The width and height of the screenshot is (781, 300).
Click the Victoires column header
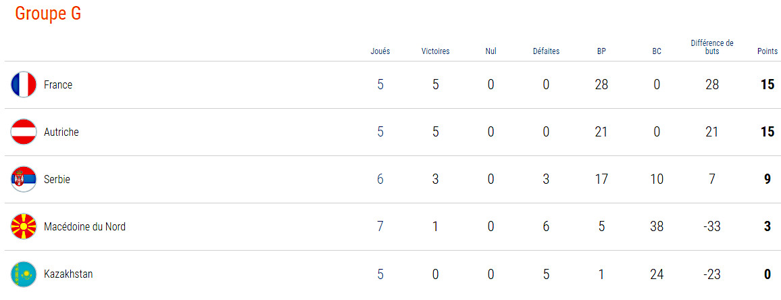click(x=435, y=51)
